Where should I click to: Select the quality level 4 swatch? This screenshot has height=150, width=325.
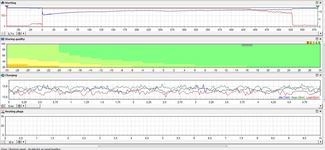316,43
